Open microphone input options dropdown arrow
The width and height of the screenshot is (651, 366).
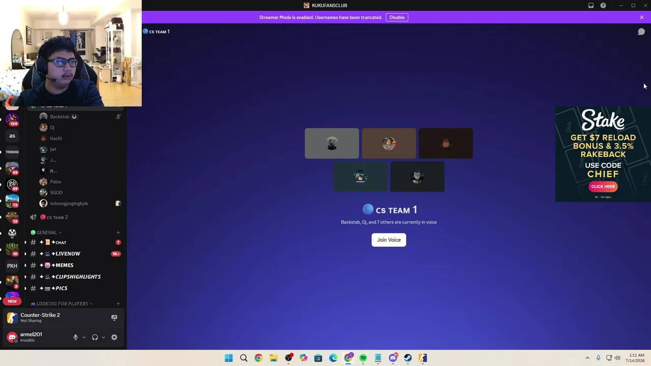pyautogui.click(x=84, y=337)
